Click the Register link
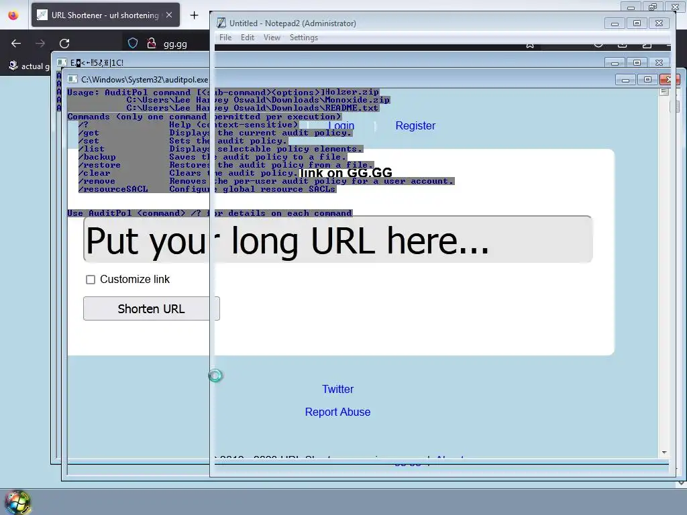This screenshot has height=515, width=687. coord(415,125)
